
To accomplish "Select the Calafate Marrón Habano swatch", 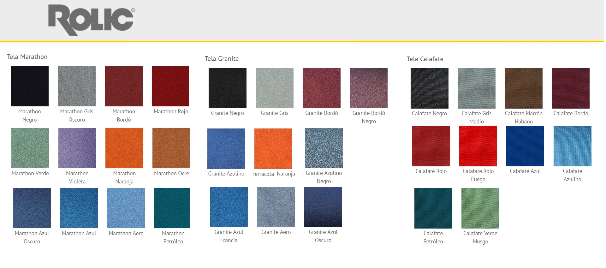I will pos(524,88).
